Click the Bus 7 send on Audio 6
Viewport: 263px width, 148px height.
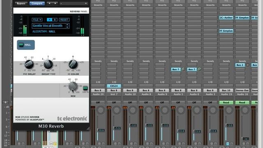pyautogui.click(x=192, y=69)
